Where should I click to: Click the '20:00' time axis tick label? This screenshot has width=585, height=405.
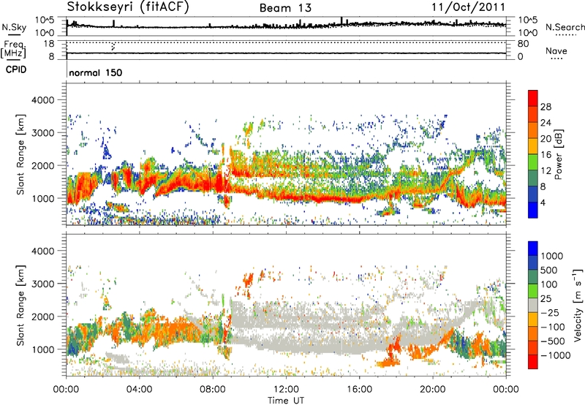tap(432, 390)
